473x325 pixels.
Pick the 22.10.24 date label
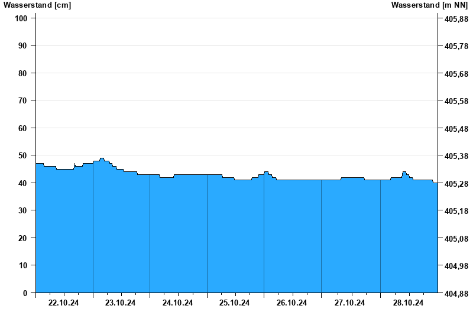pos(63,303)
